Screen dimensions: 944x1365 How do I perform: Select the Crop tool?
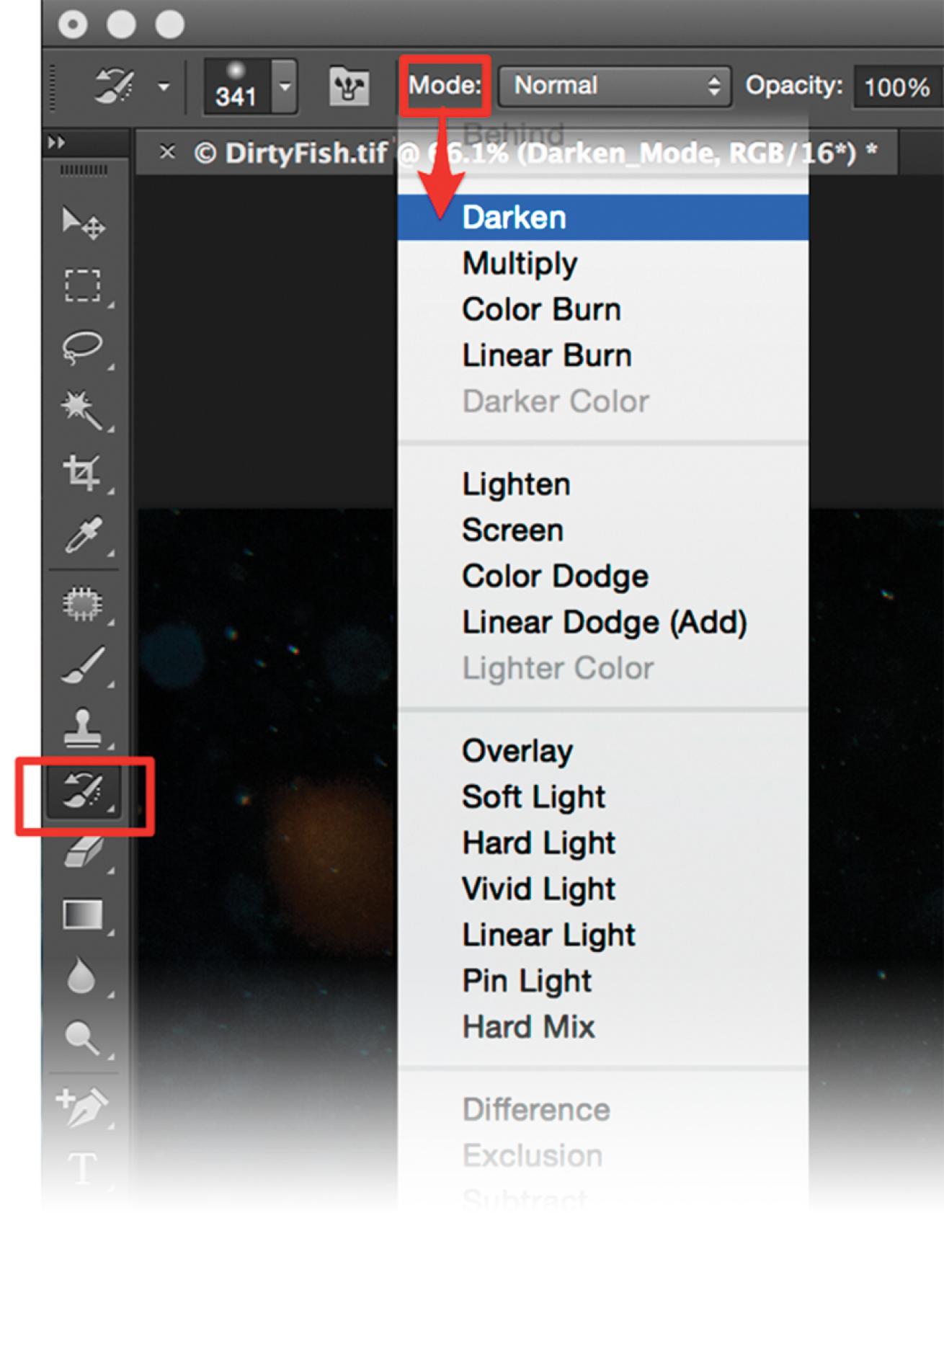(82, 472)
